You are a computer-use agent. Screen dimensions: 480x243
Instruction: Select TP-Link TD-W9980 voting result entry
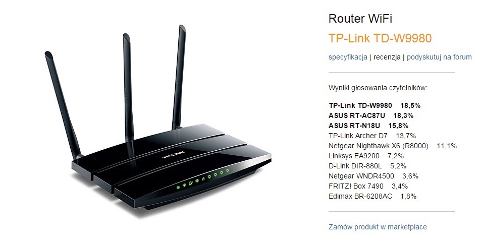(375, 105)
